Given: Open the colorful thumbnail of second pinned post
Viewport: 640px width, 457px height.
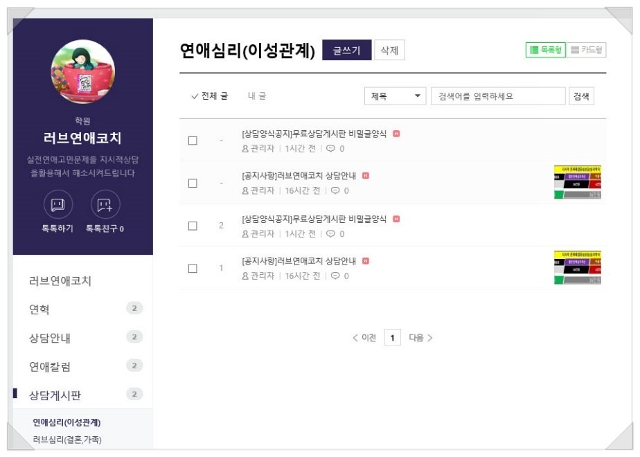Looking at the screenshot, I should tap(577, 182).
